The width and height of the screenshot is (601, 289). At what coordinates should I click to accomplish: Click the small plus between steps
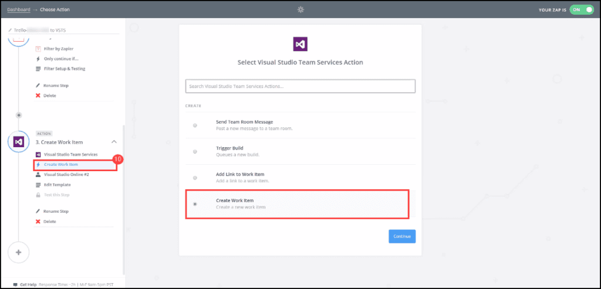click(19, 115)
